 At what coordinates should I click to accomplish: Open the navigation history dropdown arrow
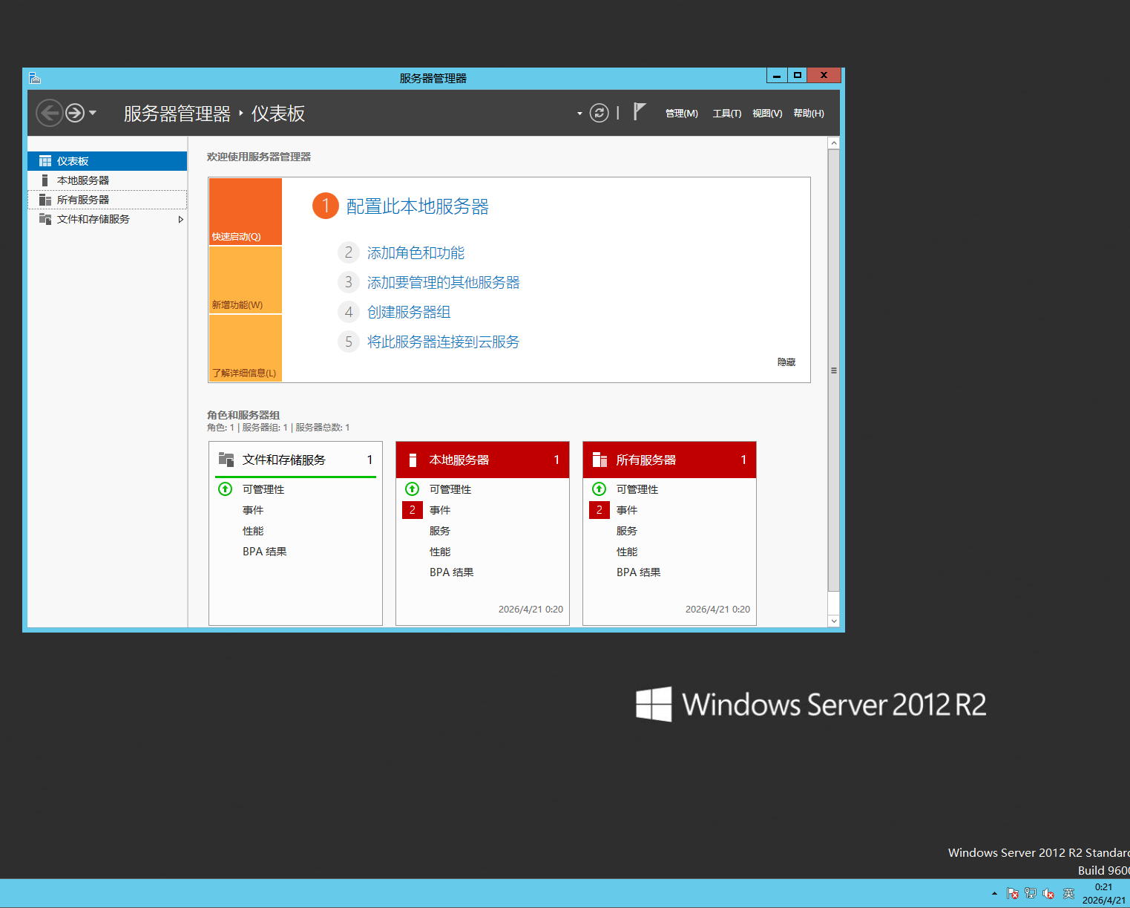(93, 113)
